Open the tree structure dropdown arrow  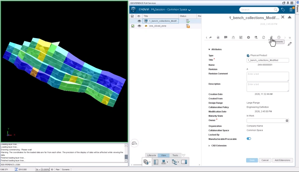tap(178, 162)
